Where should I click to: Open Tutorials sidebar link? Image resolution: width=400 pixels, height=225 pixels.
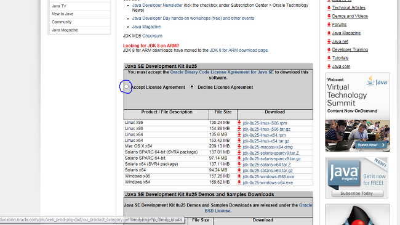340,58
